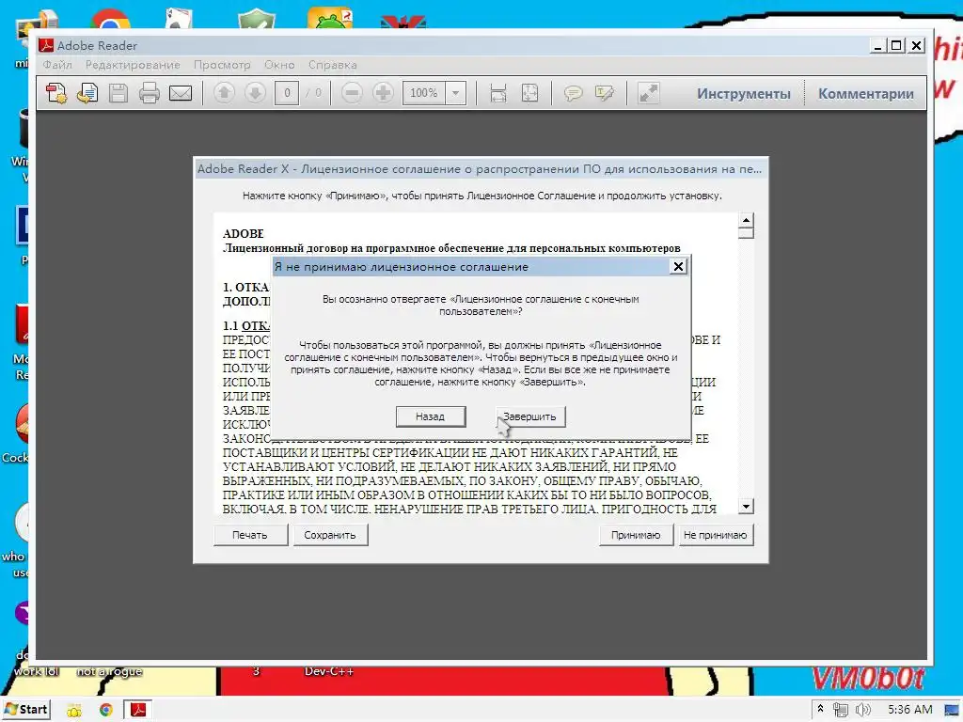
Task: Open the Редактирование menu
Action: tap(133, 65)
